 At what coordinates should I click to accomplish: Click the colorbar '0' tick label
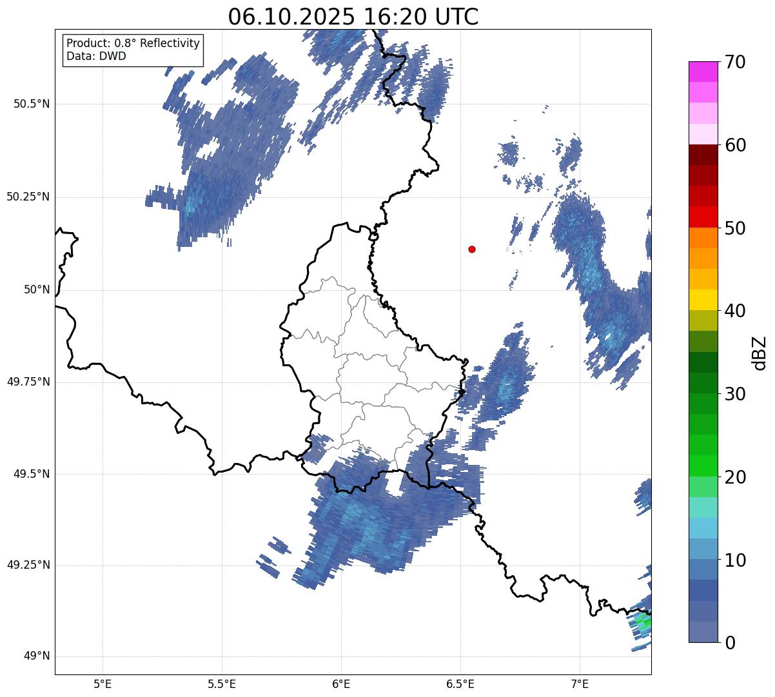click(x=729, y=643)
